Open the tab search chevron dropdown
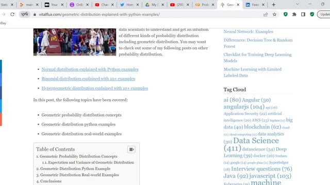This screenshot has width=330, height=185. [x=298, y=4]
